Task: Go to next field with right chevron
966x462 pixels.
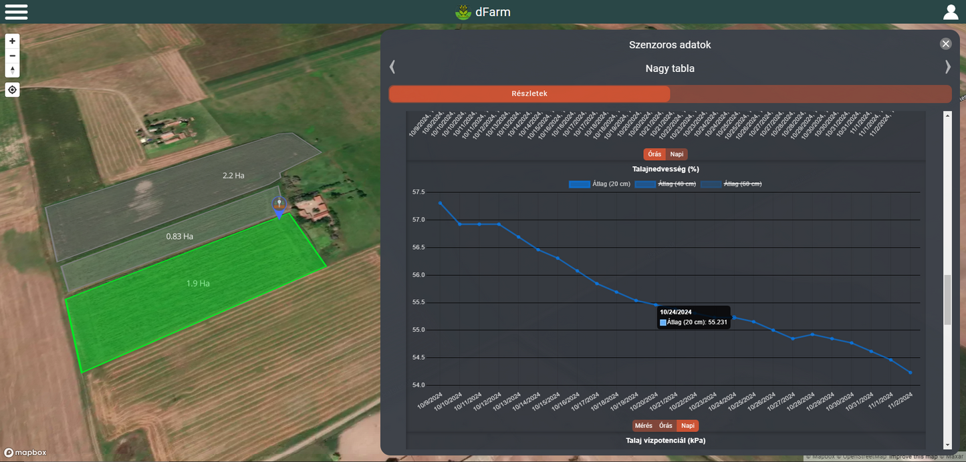Action: pos(947,67)
